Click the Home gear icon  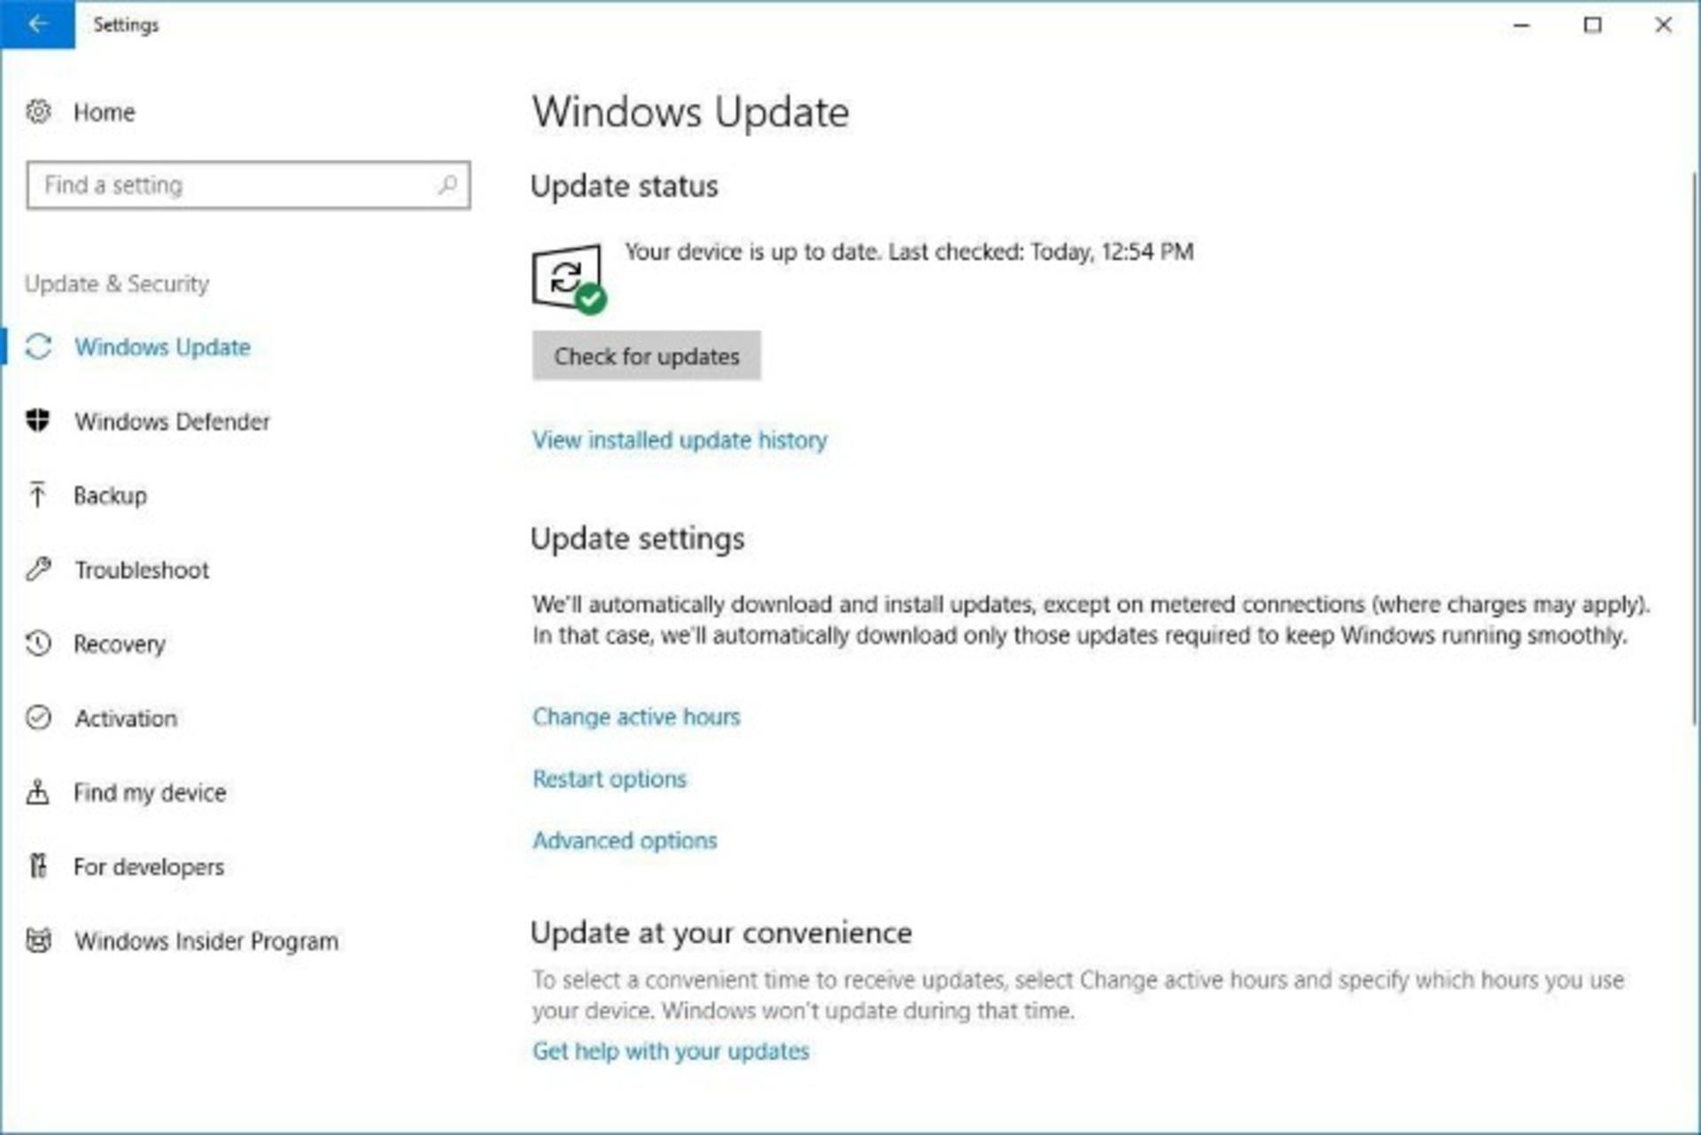tap(38, 112)
